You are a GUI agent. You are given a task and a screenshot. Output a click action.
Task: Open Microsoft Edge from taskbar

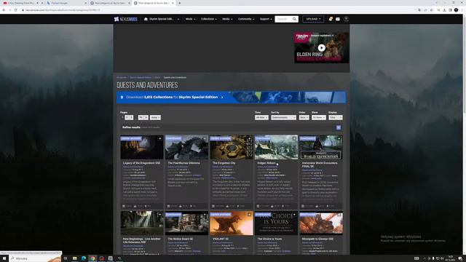point(84,258)
